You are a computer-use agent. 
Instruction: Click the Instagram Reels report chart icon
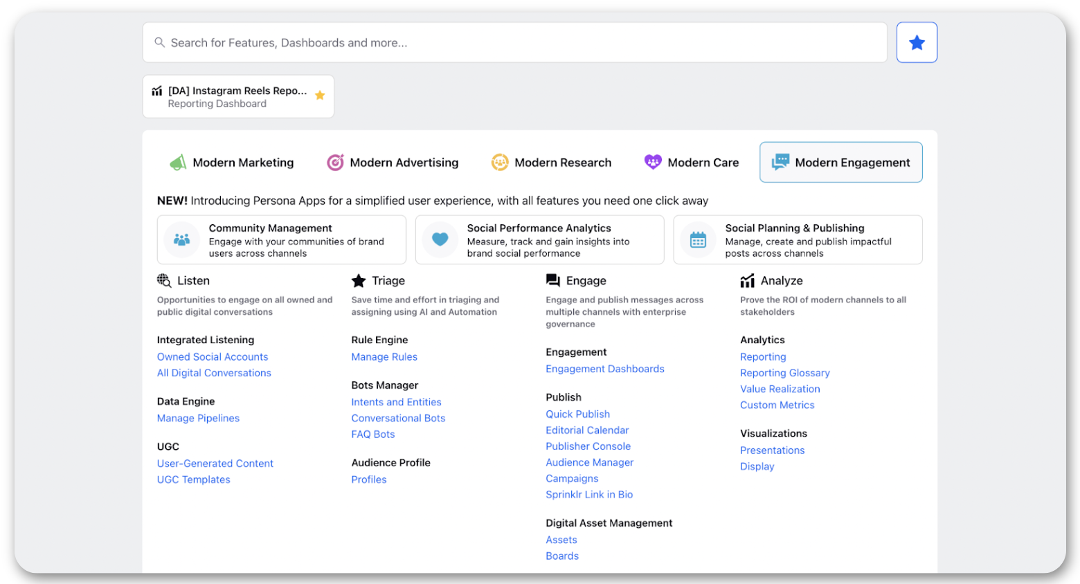pyautogui.click(x=157, y=91)
